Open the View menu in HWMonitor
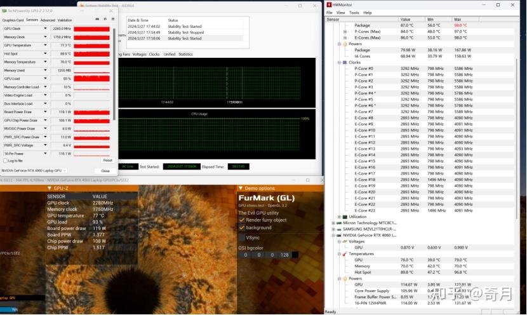Screen dimensions: 527x315 click(x=341, y=13)
